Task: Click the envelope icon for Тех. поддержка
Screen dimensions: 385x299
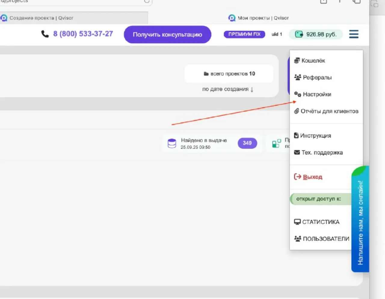Action: pos(297,153)
